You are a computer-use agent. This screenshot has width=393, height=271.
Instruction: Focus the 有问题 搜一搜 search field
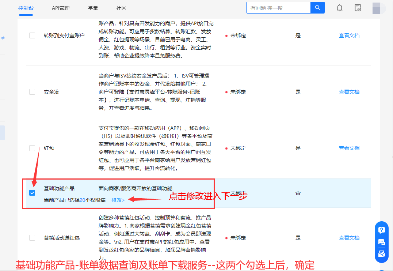[x=278, y=8]
